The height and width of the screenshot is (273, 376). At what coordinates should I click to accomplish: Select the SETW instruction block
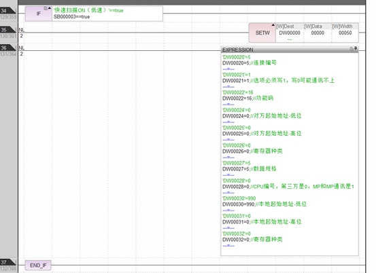coord(262,33)
